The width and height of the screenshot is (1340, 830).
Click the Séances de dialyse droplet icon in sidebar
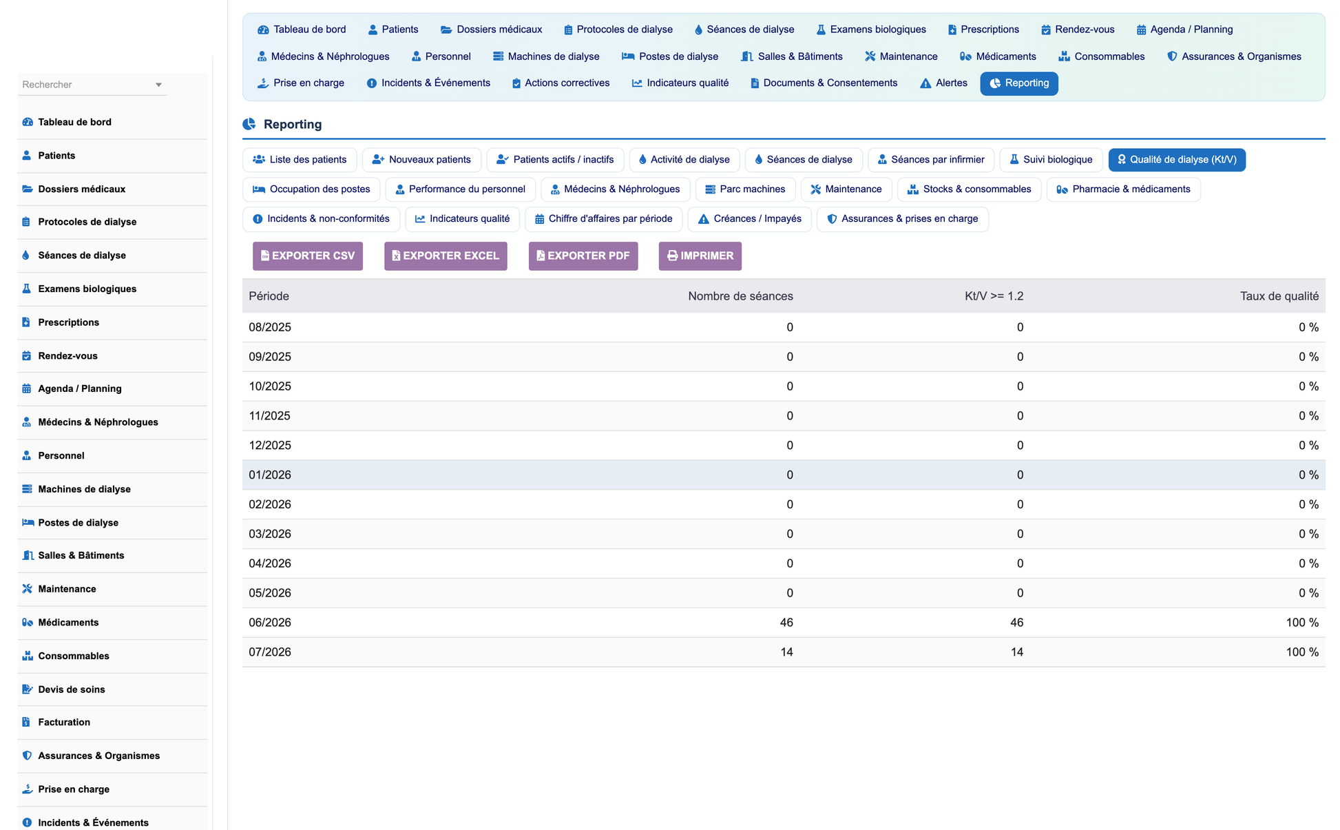26,256
